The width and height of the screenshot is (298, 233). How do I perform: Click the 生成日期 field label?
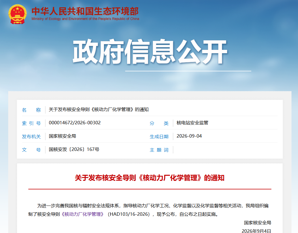click(x=159, y=136)
